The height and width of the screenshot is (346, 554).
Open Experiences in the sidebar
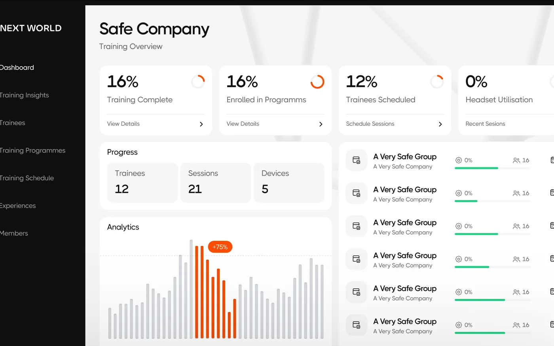[18, 206]
